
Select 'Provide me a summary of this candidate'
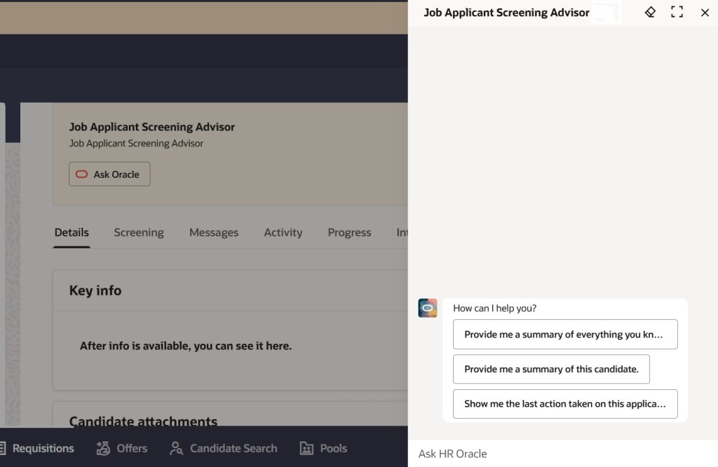(x=551, y=369)
